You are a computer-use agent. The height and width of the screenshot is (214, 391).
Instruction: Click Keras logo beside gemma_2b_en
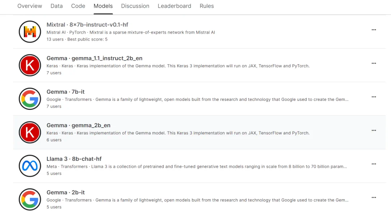click(30, 132)
